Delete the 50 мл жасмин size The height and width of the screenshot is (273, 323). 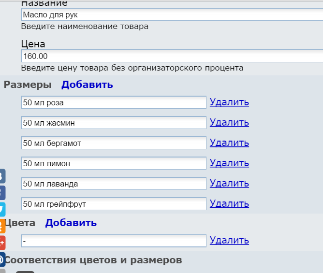(x=229, y=123)
